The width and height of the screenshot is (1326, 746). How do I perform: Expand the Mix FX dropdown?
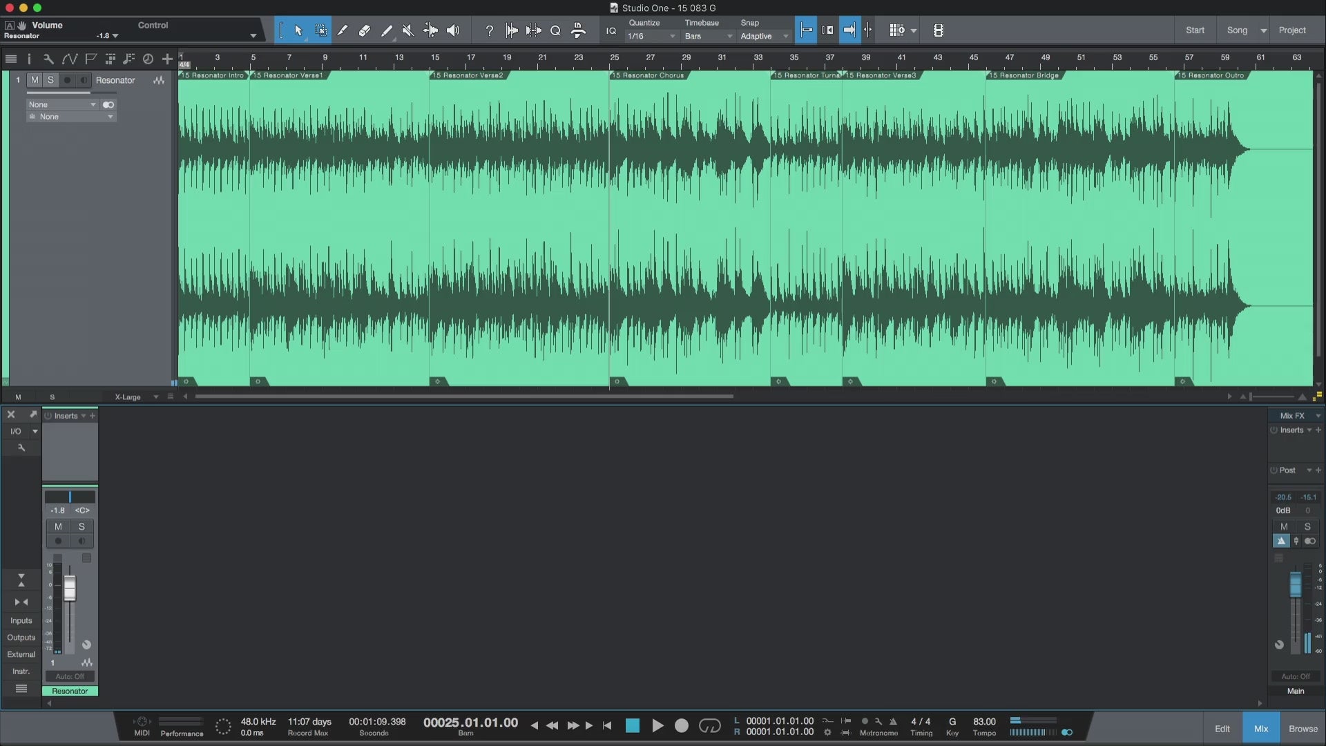coord(1318,416)
